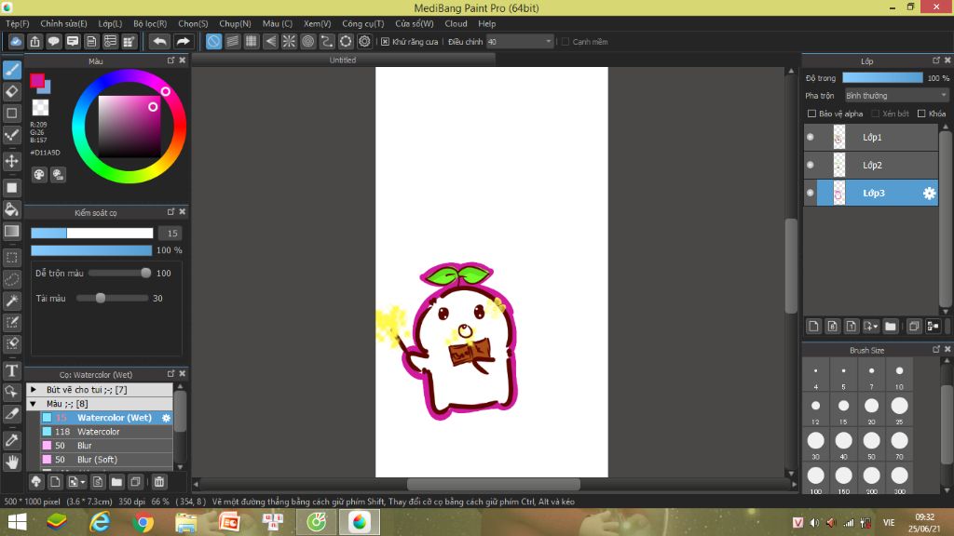Add a new layer folder
954x536 pixels.
point(891,327)
